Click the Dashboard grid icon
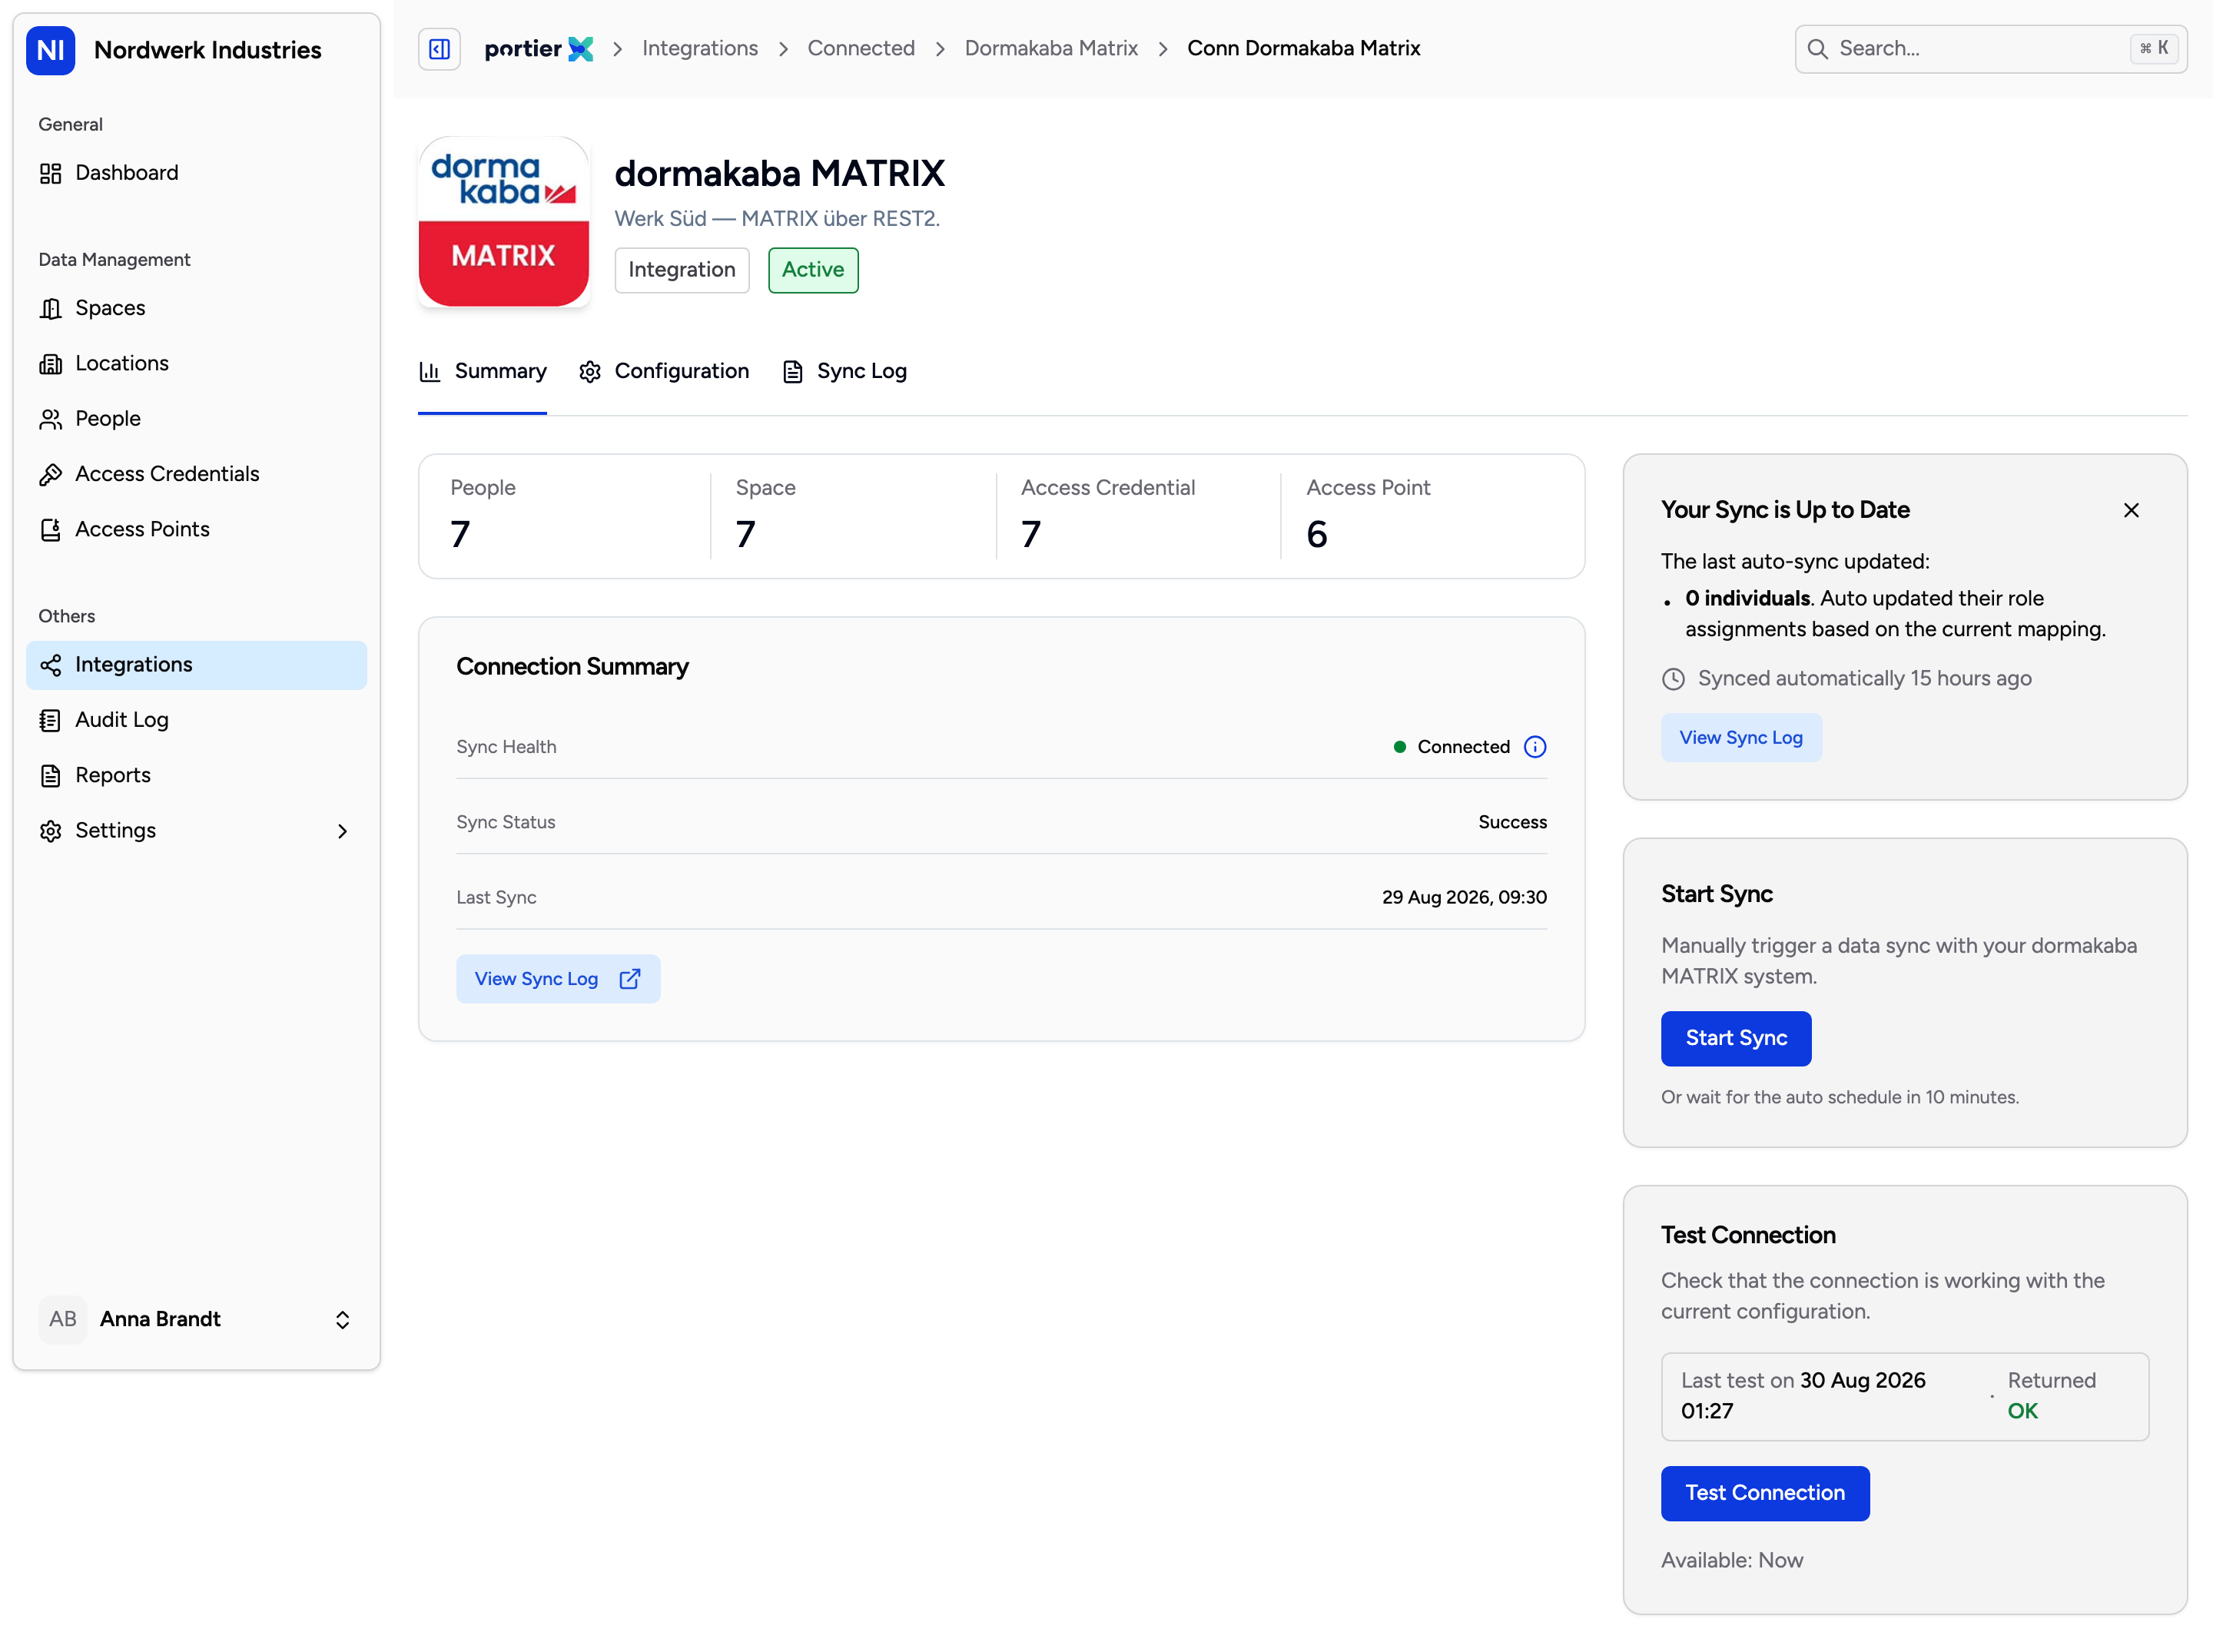Viewport: 2213px width, 1652px height. [x=51, y=173]
